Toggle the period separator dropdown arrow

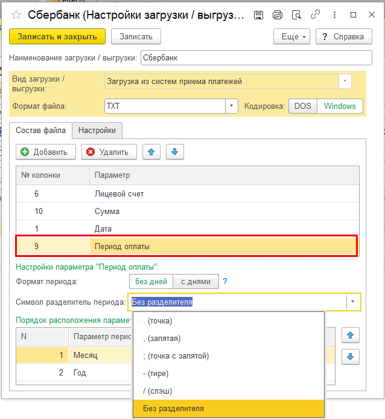tap(353, 302)
